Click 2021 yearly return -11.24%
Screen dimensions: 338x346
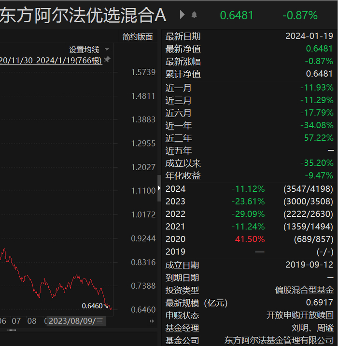[248, 226]
